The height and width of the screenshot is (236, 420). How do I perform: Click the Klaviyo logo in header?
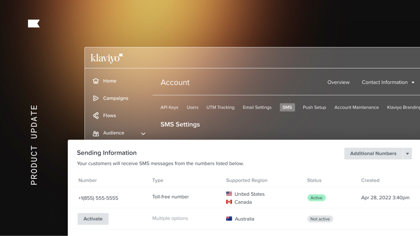[x=107, y=58]
